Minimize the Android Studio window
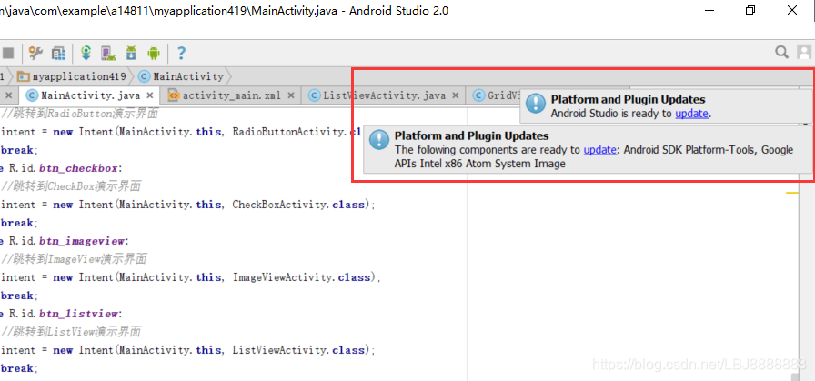The image size is (815, 381). 710,10
